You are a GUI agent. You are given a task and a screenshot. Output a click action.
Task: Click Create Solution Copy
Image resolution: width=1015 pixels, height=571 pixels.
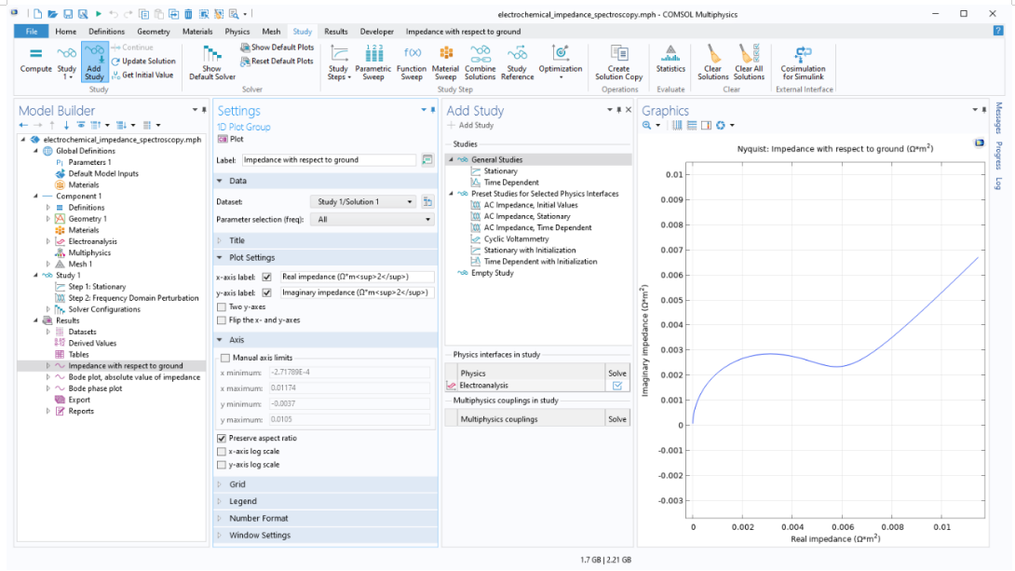pos(619,62)
